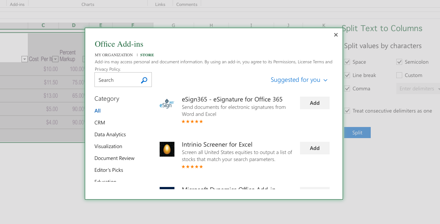Click the Intrinio golden egg logo

click(x=167, y=149)
